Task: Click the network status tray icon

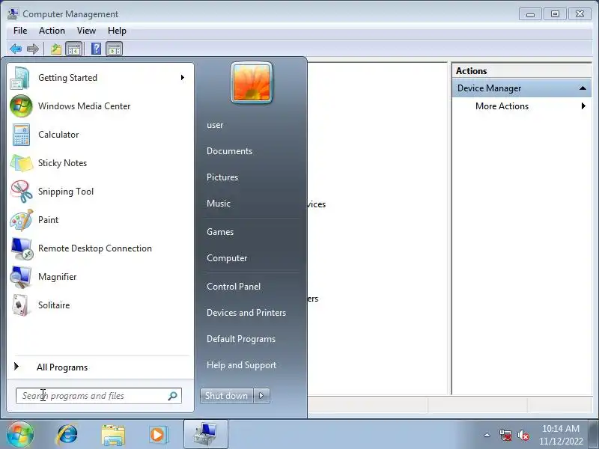Action: click(x=505, y=435)
